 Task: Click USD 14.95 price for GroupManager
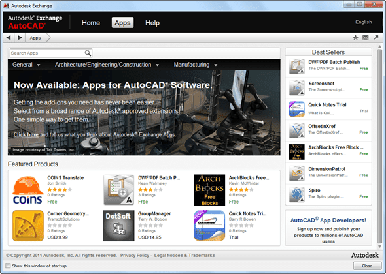pyautogui.click(x=150, y=237)
